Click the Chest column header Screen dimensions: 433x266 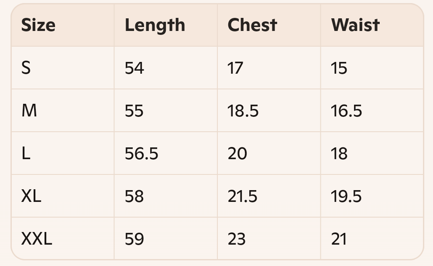pyautogui.click(x=252, y=25)
